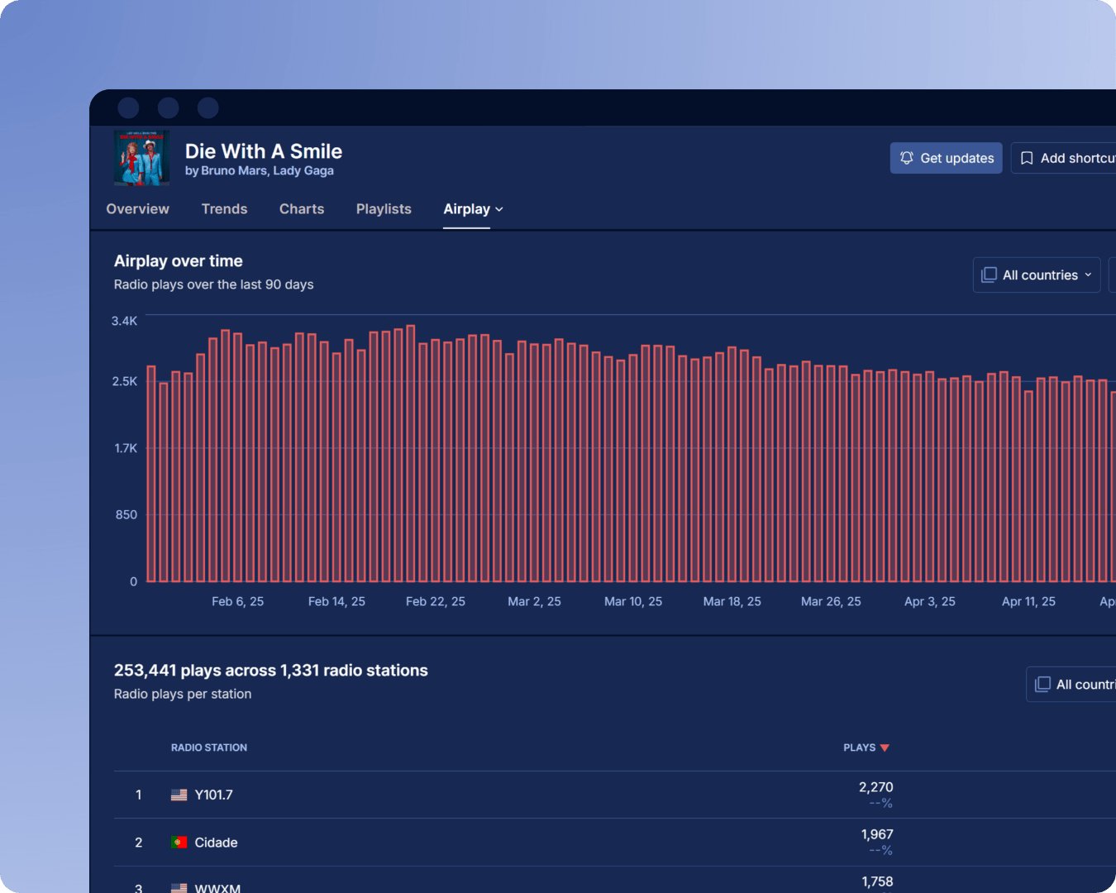Select the Y101.7 station row
This screenshot has height=893, width=1116.
click(615, 795)
